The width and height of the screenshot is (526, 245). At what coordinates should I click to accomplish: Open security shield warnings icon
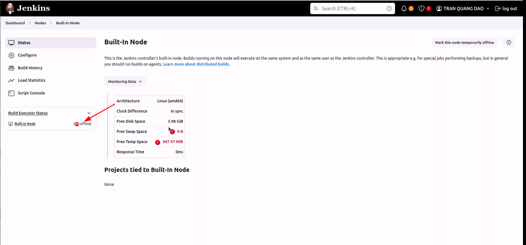421,9
